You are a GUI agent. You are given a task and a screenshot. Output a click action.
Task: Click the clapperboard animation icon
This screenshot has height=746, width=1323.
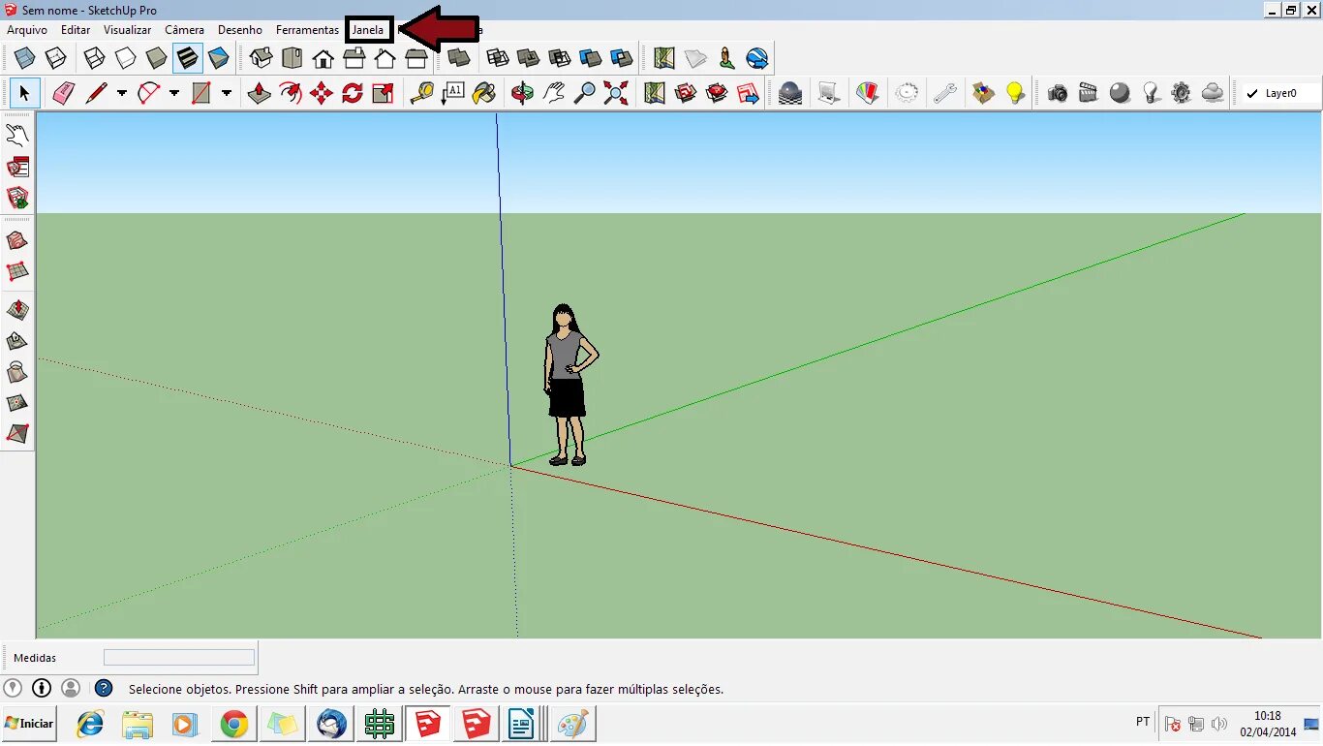1089,93
